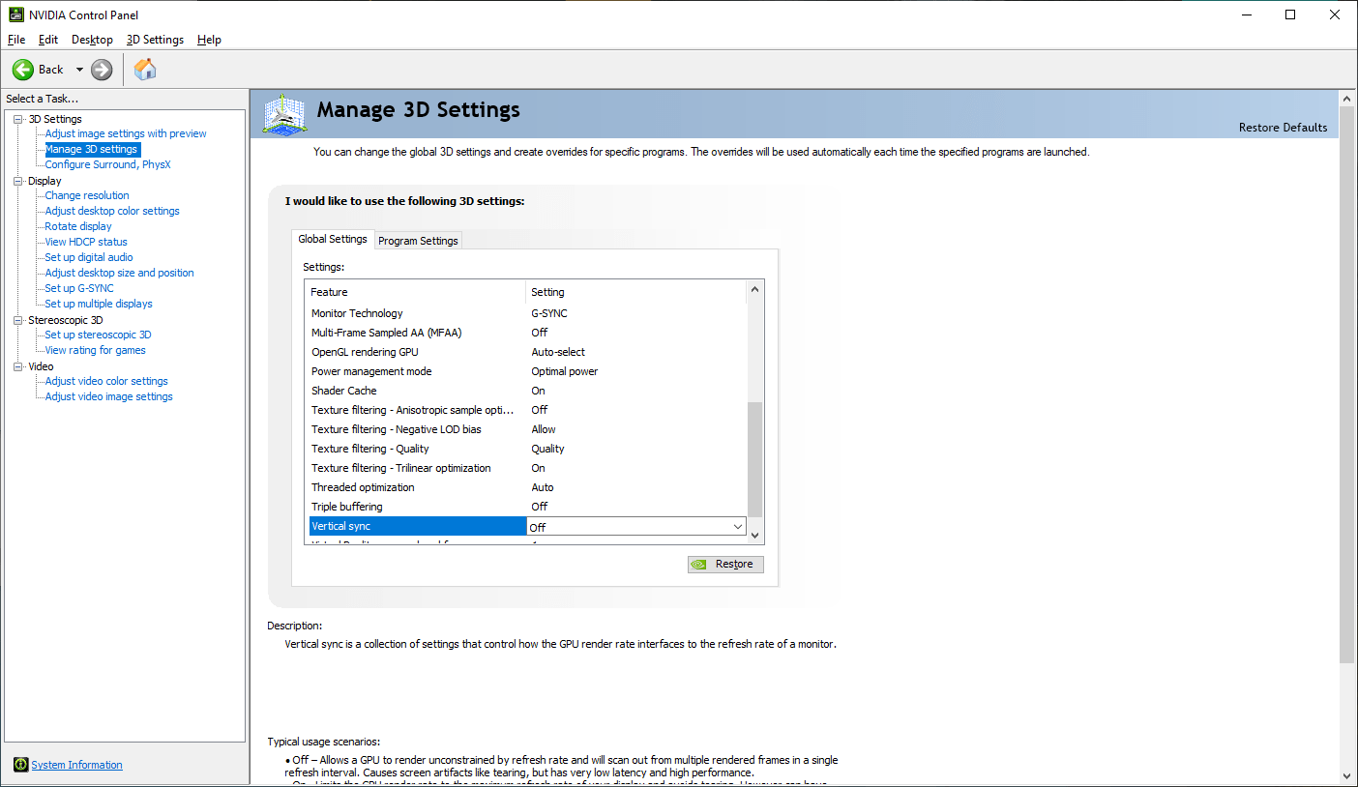Select Texture filtering - Anisotropic sample row
Viewport: 1358px width, 787px height.
[527, 410]
